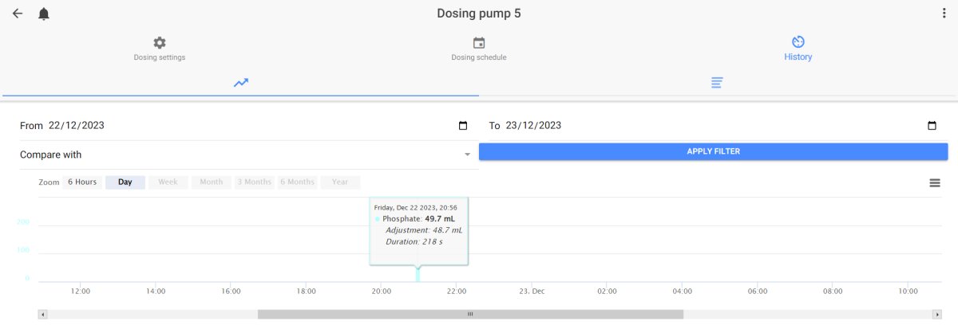
Task: Select the list view sub-tab
Action: point(718,83)
